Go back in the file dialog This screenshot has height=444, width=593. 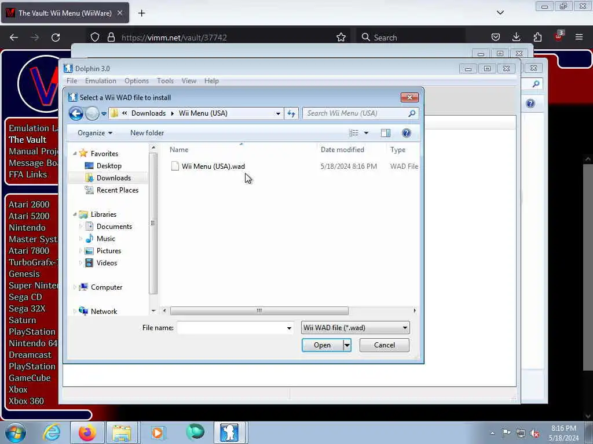click(x=76, y=113)
